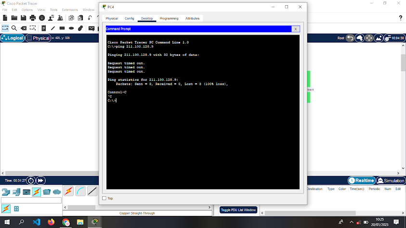Screen dimensions: 406x228
Task: Select Miscellaneous folder category icon
Action: coord(47,192)
